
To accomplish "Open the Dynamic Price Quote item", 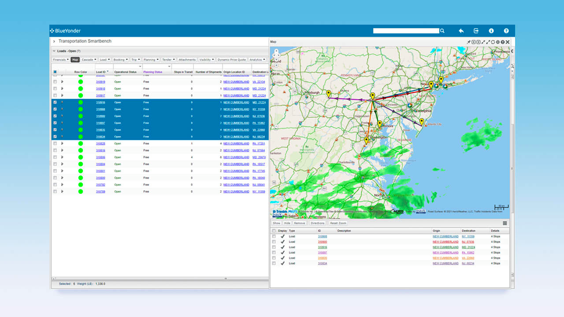I will (x=232, y=59).
